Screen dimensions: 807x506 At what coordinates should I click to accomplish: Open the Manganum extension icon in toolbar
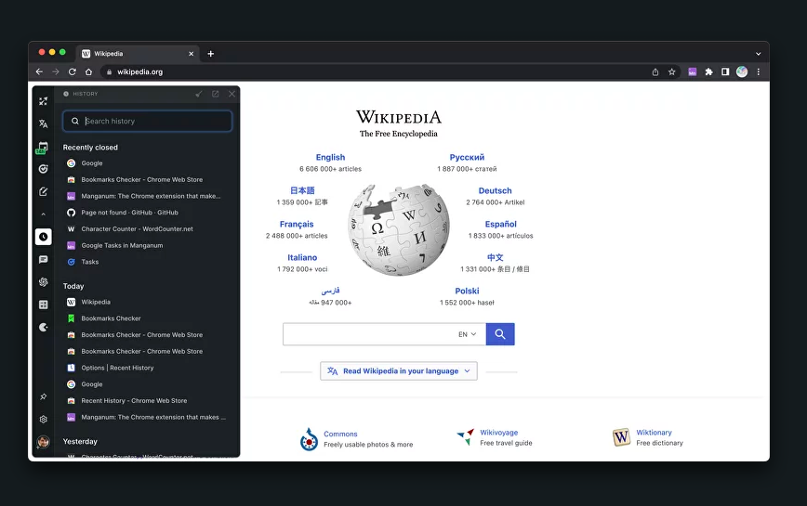tap(693, 71)
